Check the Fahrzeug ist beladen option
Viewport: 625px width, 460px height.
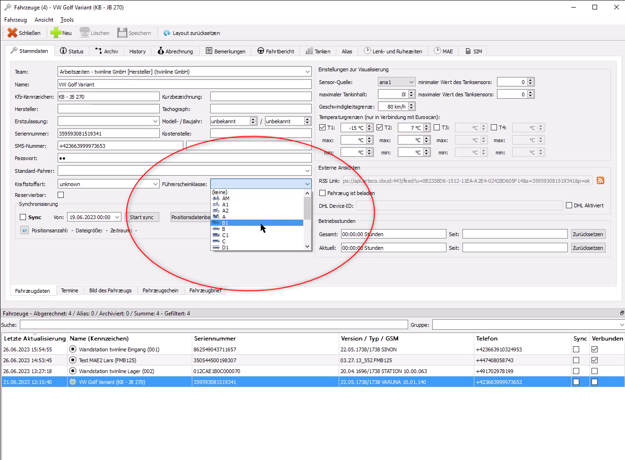(323, 193)
